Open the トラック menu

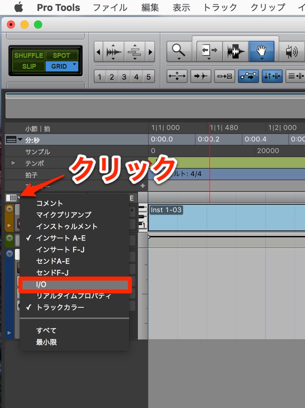point(220,8)
